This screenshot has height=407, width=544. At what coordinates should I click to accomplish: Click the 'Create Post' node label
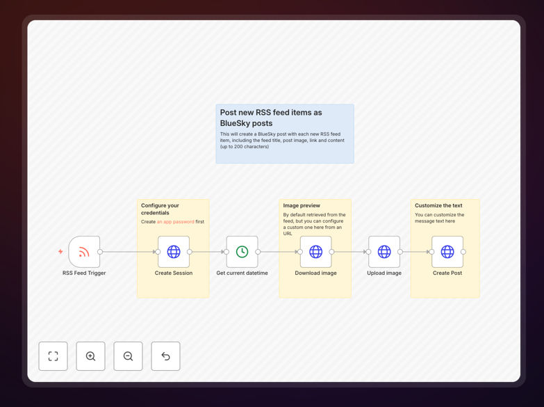(x=447, y=273)
